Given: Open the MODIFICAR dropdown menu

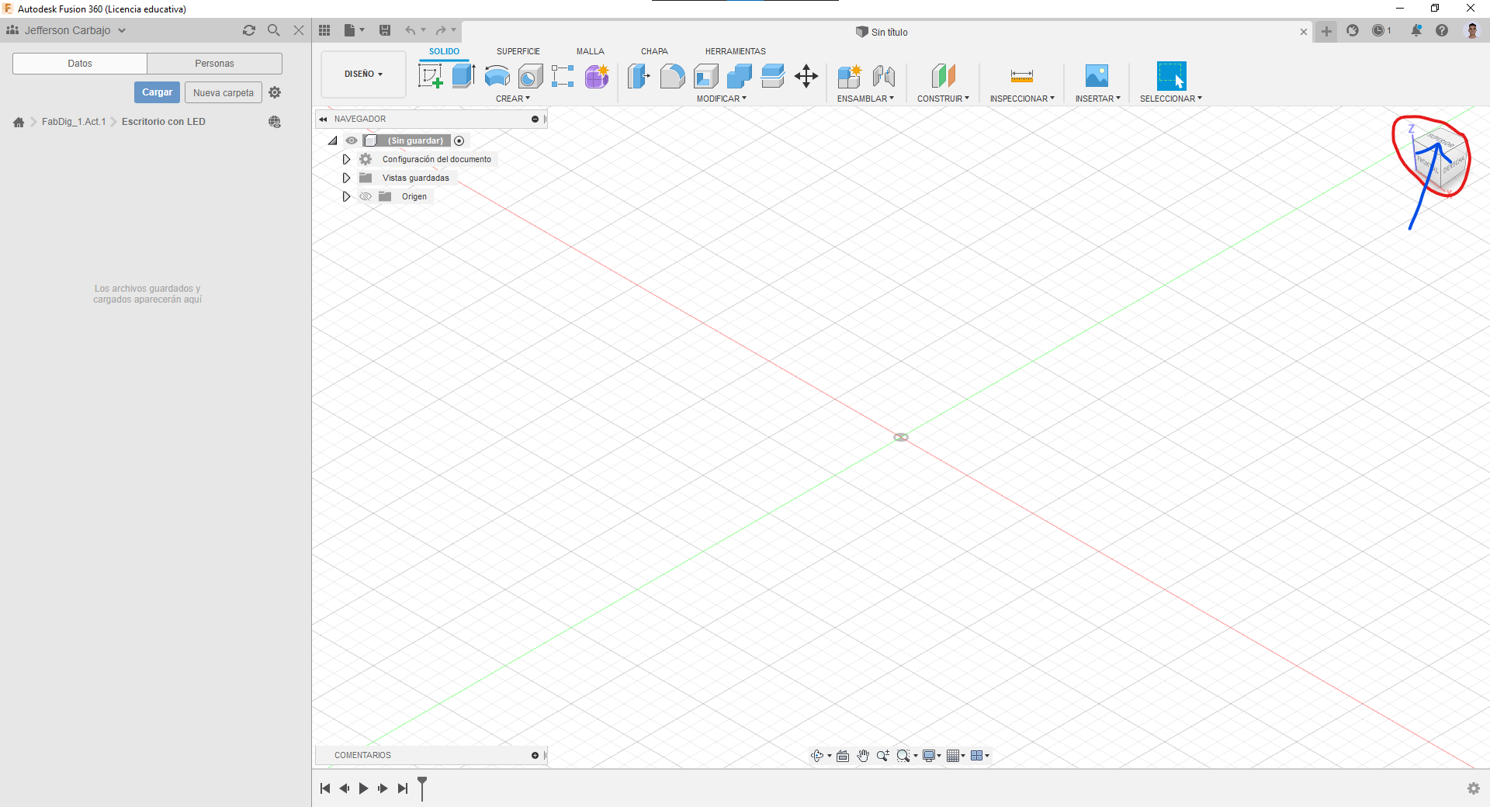Looking at the screenshot, I should [x=722, y=99].
